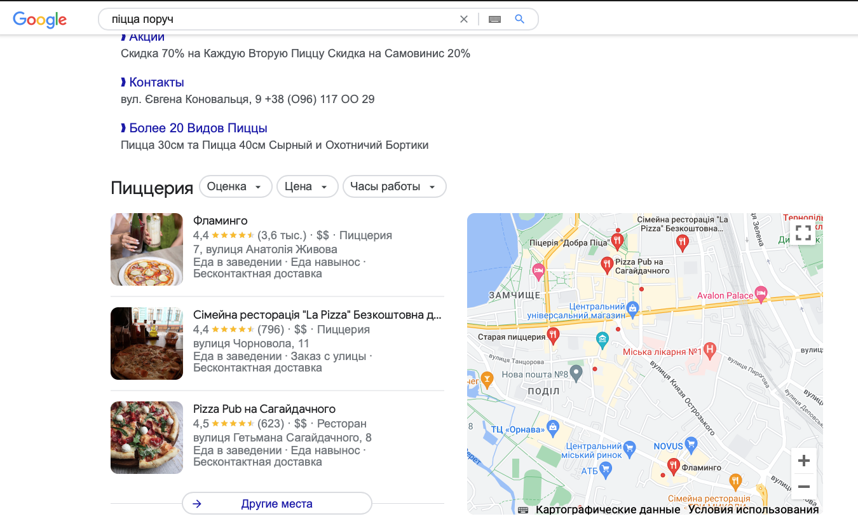This screenshot has height=528, width=858.
Task: Click the address вулиця Чорновола, 11
Action: [251, 344]
